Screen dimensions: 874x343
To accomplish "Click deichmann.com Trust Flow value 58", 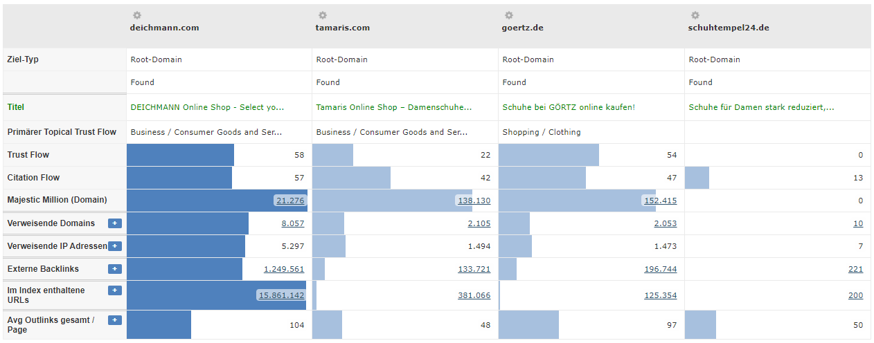I will click(299, 155).
